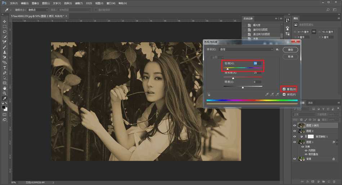Click the Rectangular Marquee tool
This screenshot has width=342, height=185.
5,27
